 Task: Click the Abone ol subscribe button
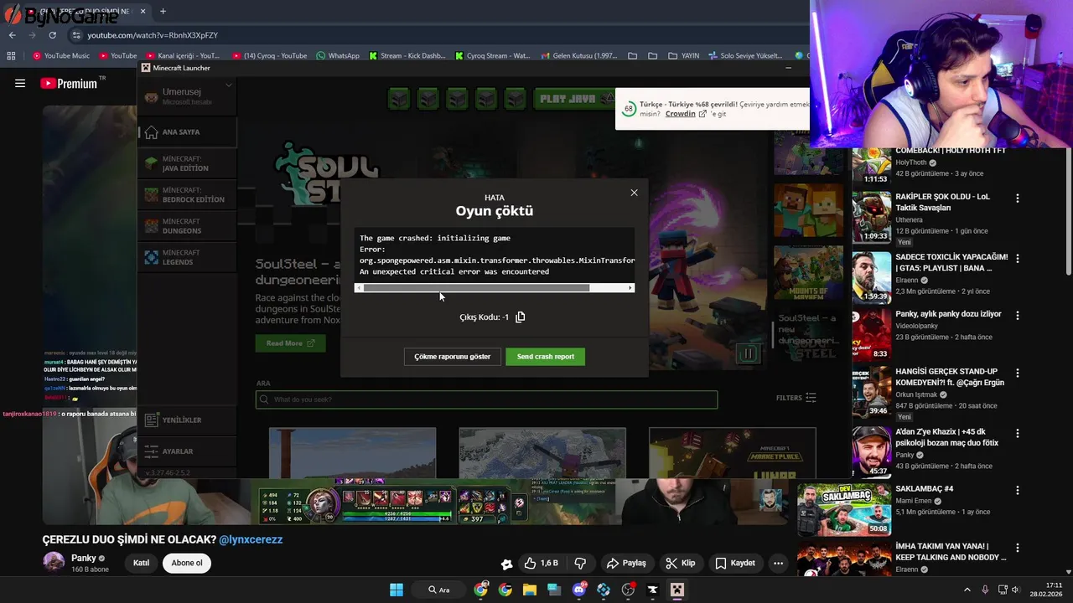[187, 563]
